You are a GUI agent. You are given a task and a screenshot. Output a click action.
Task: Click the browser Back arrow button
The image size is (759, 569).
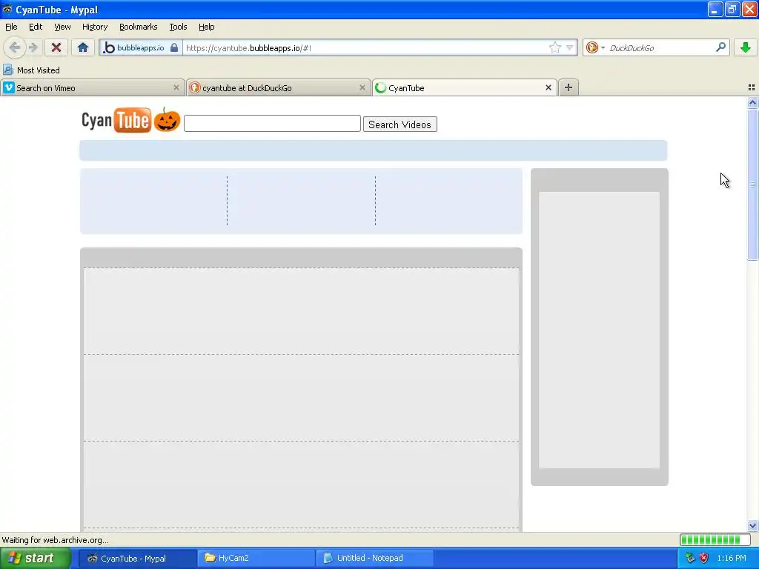coord(14,47)
